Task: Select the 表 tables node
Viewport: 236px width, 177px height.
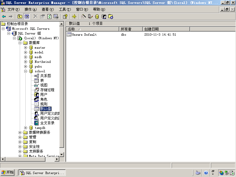Action: point(42,81)
